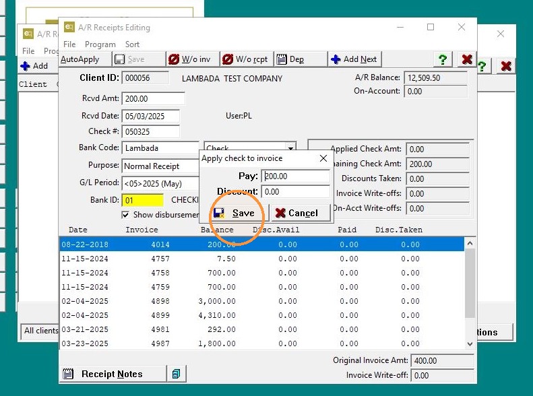Open the Program menu in Receipts Editing
This screenshot has height=396, width=533.
pos(100,44)
